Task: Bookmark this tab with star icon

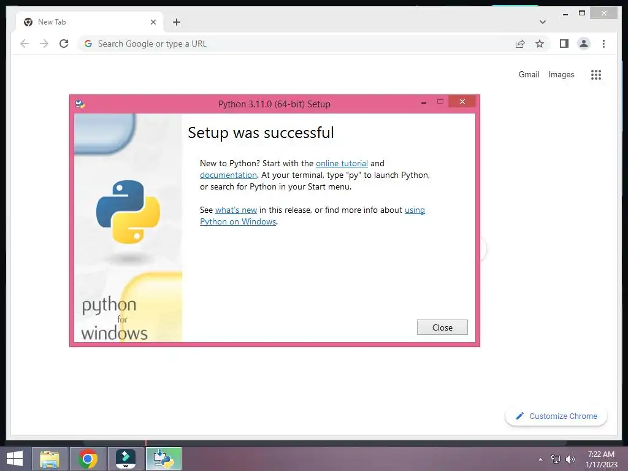Action: pos(540,44)
